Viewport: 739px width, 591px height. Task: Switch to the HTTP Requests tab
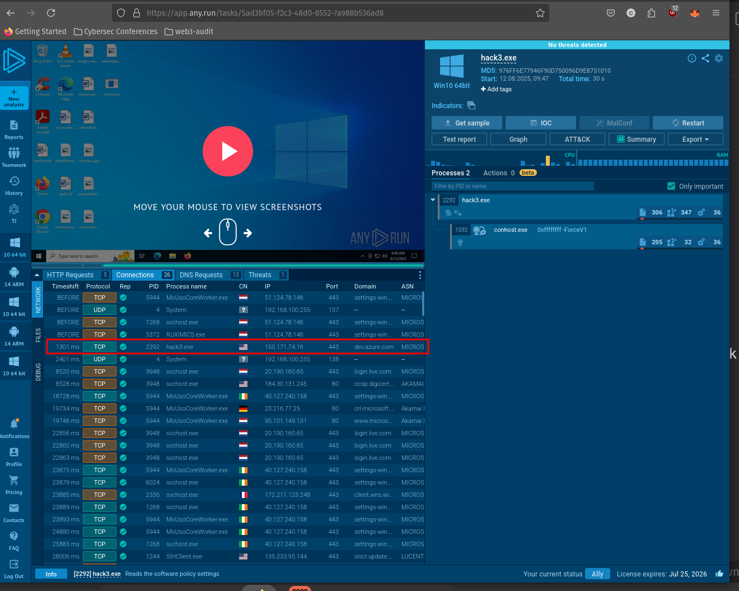coord(77,275)
